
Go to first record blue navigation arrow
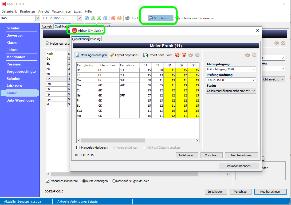tap(87, 18)
